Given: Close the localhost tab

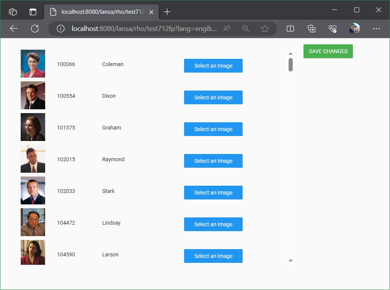Looking at the screenshot, I should pyautogui.click(x=152, y=12).
